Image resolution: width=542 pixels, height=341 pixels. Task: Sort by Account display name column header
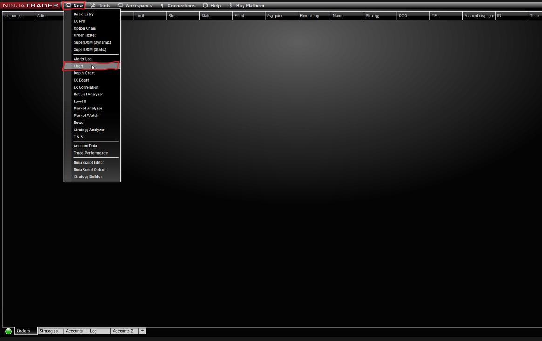pyautogui.click(x=479, y=16)
